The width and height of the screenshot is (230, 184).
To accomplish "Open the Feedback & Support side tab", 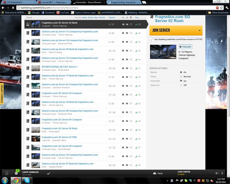I will pos(2,94).
